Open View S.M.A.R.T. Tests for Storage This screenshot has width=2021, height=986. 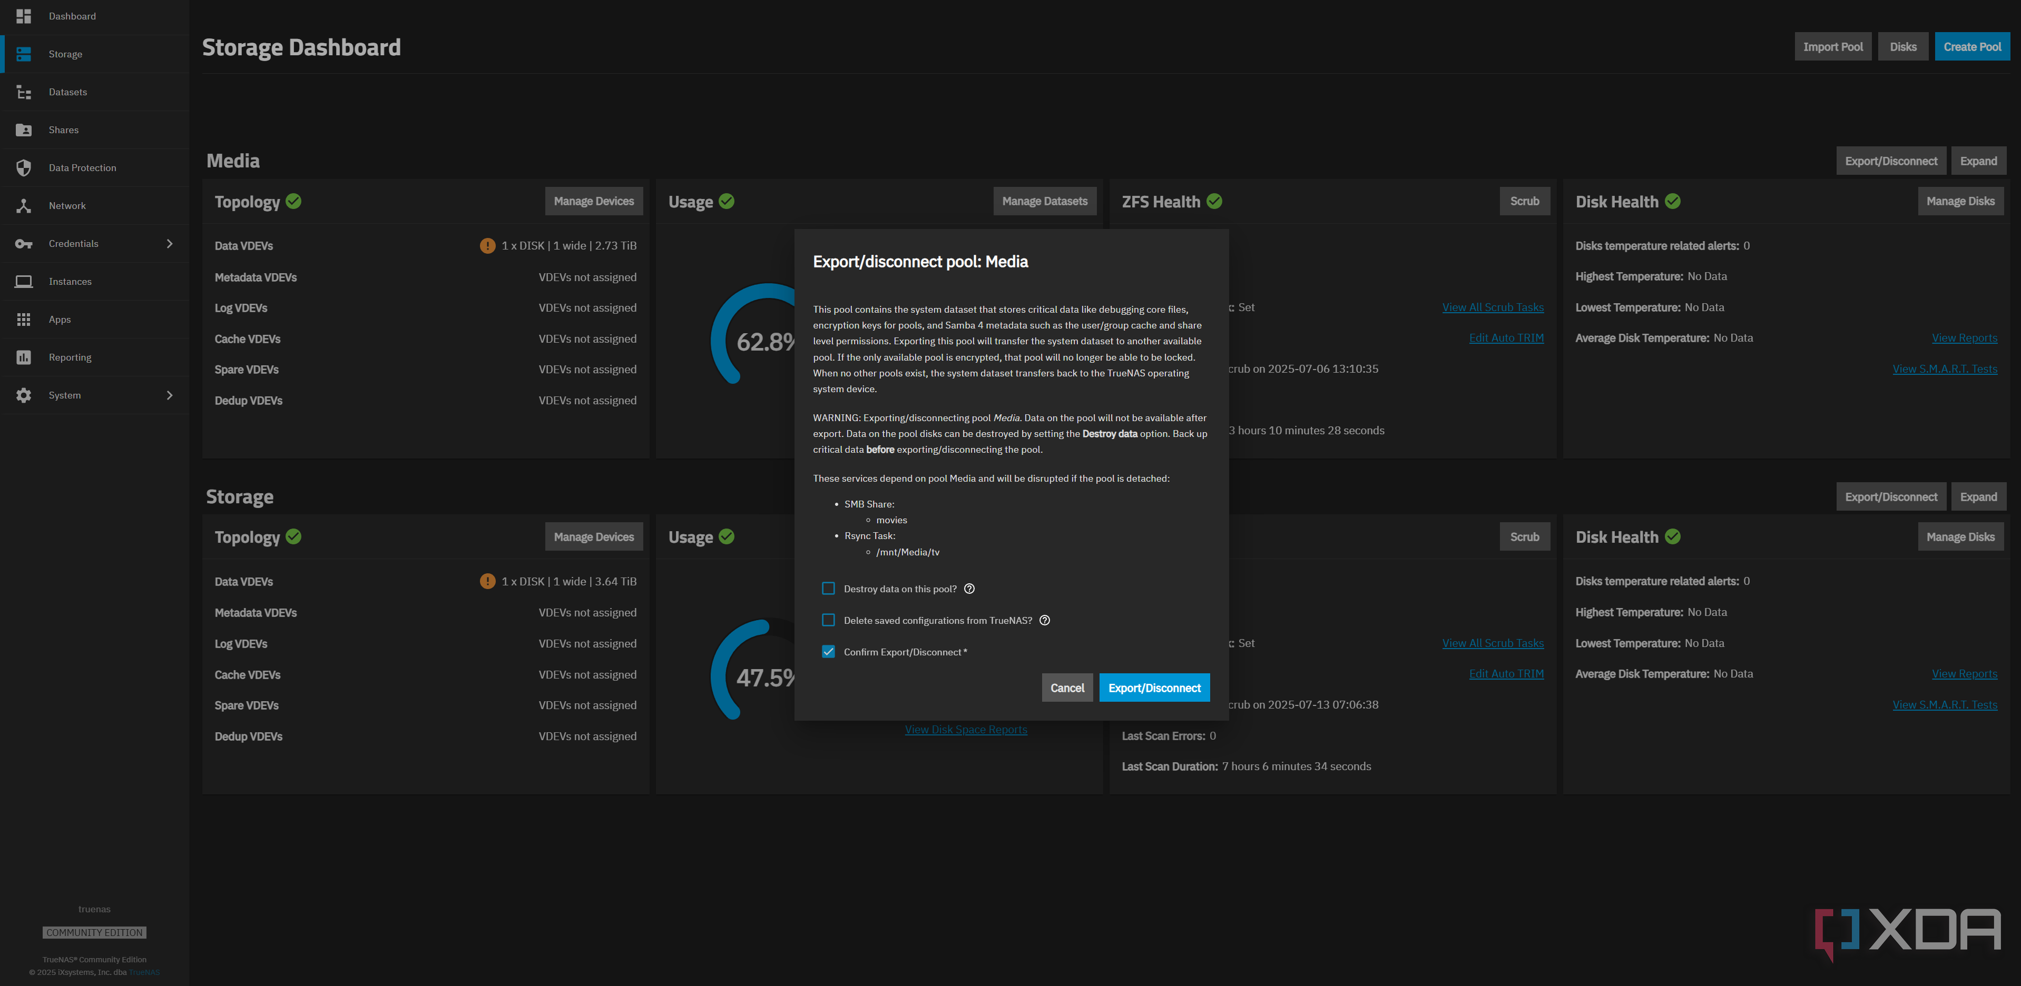pyautogui.click(x=1944, y=704)
